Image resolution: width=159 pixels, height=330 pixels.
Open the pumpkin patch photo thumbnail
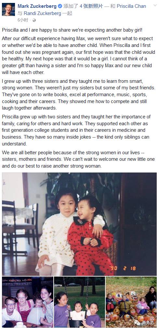[x=131, y=302]
